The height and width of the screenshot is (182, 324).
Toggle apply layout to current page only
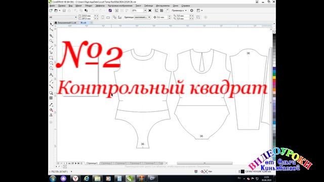point(119,17)
